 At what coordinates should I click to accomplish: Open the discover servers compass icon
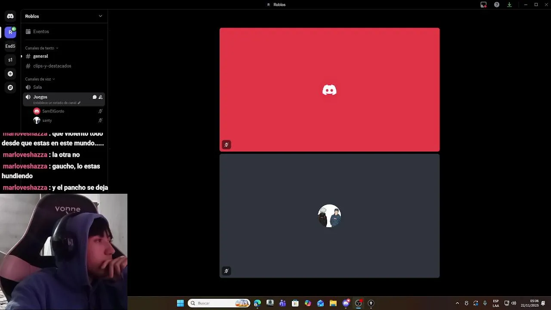(10, 87)
